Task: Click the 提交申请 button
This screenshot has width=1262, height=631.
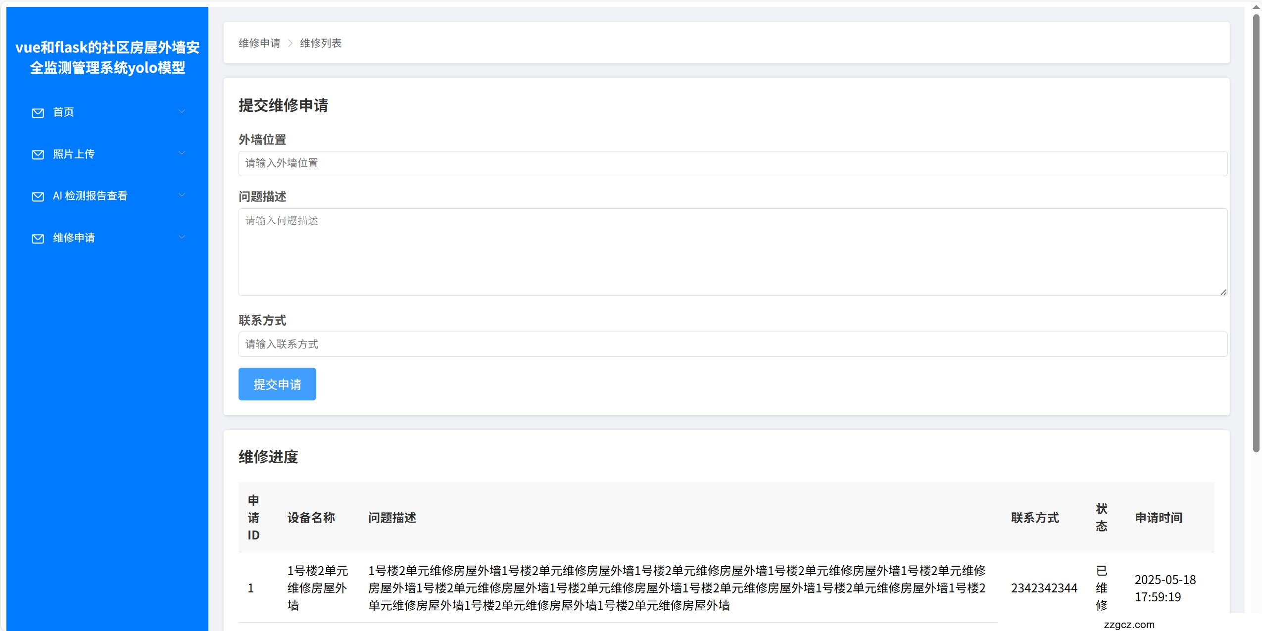Action: click(x=277, y=384)
